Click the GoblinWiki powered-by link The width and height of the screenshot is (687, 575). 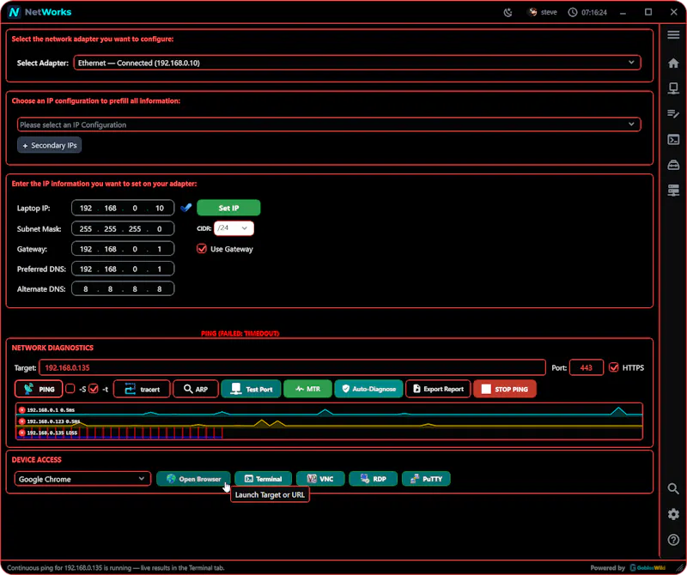point(647,567)
